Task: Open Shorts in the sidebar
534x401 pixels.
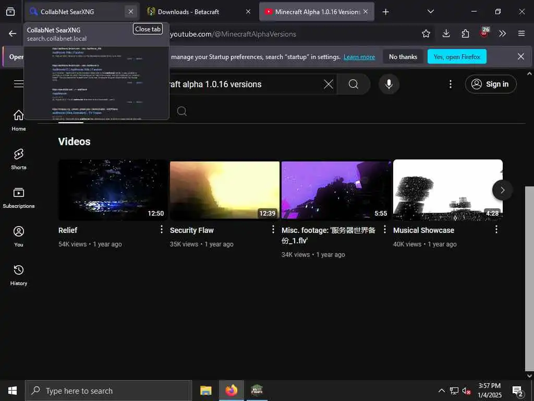Action: (19, 159)
